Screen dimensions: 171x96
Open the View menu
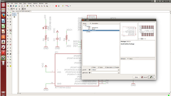20,3
